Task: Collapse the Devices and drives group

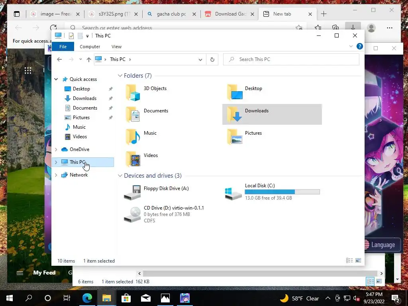Action: [x=120, y=176]
